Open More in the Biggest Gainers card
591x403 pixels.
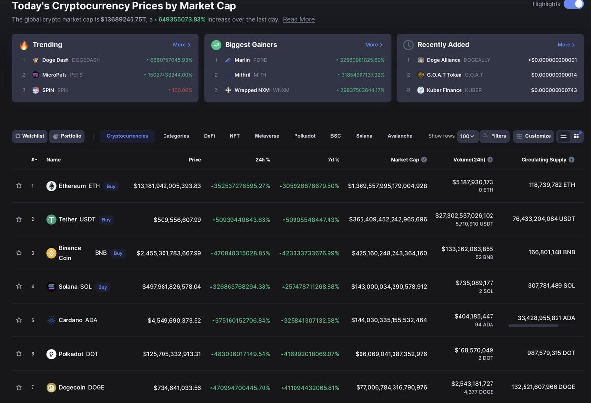click(x=374, y=45)
